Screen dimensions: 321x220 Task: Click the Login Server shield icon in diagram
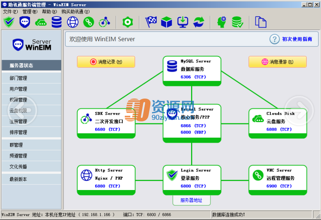pos(172,175)
